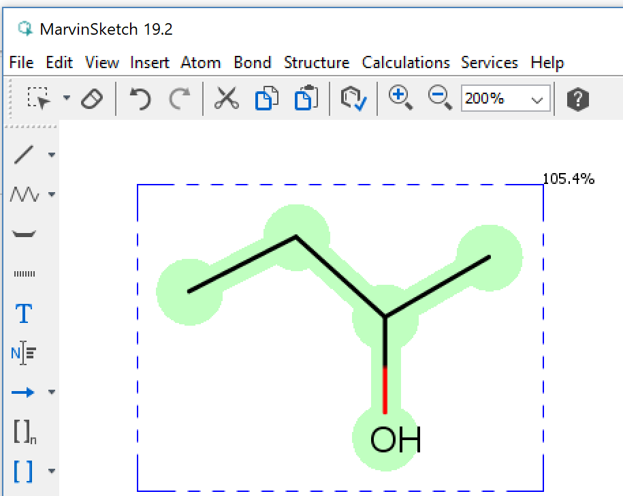Select the single bond drawing tool

coord(24,155)
